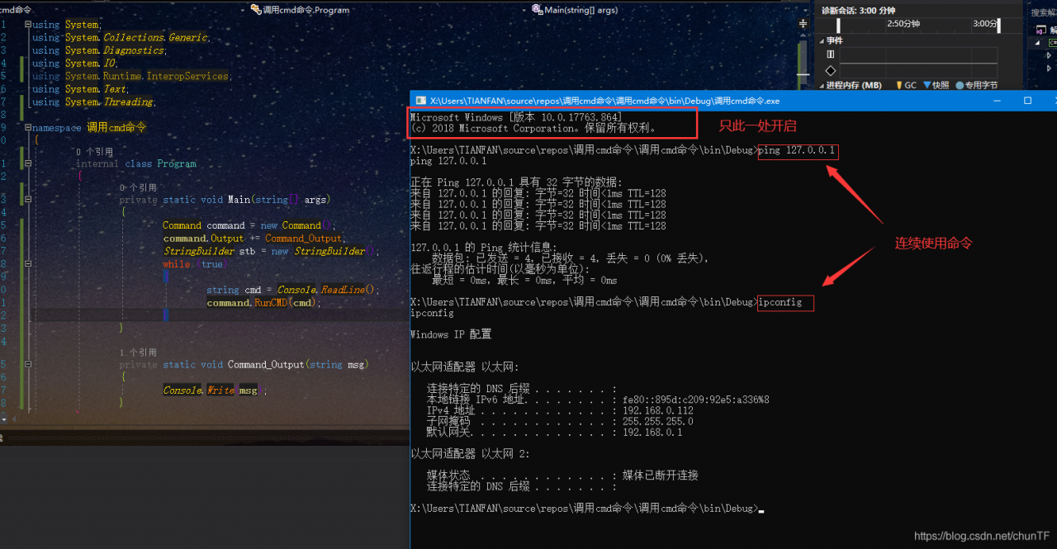The image size is (1057, 549).
Task: Click the Microsoft Windows version line in console
Action: [516, 117]
